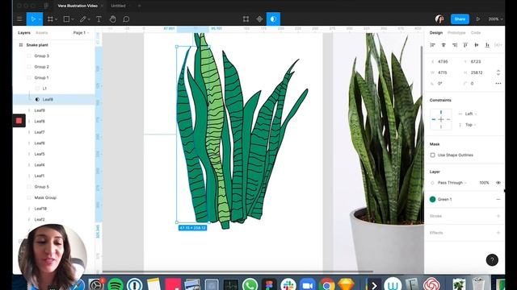Screen dimensions: 517x290
Task: Open Zoom from the dock
Action: click(x=307, y=284)
